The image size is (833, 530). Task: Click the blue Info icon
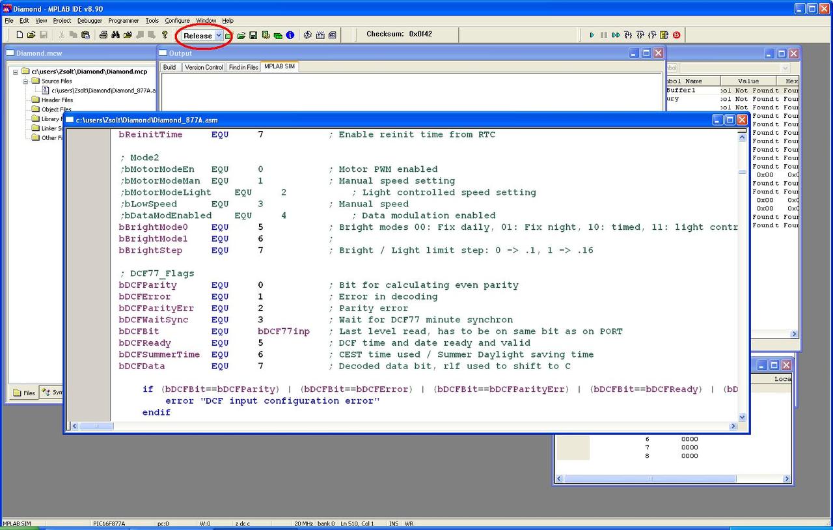290,36
